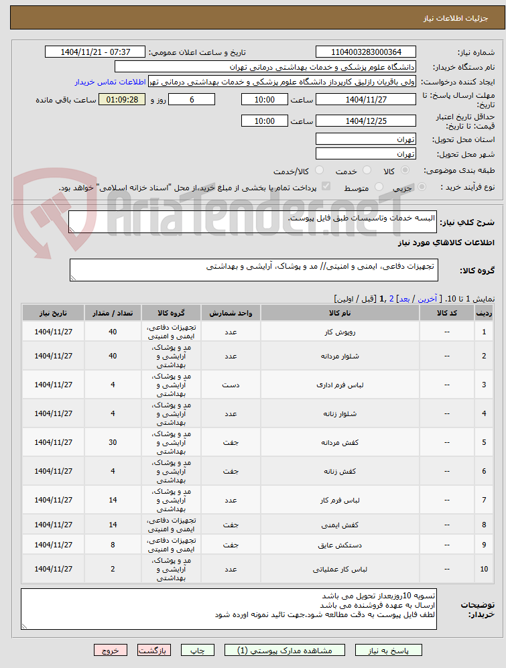This screenshot has height=668, width=506.
Task: Click quantity 8 in دستکش عایق row
Action: click(113, 545)
